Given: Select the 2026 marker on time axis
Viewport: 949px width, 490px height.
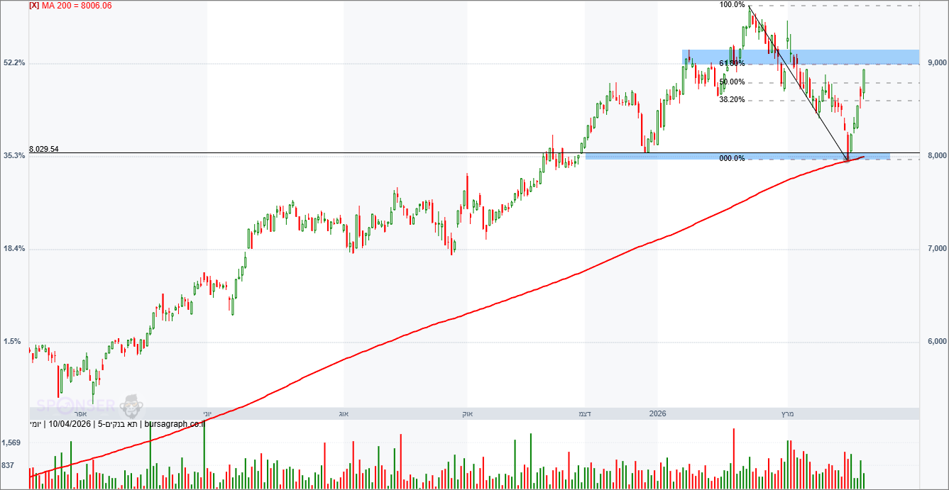Looking at the screenshot, I should point(658,413).
